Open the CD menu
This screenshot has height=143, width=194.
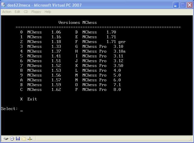[x=26, y=12]
